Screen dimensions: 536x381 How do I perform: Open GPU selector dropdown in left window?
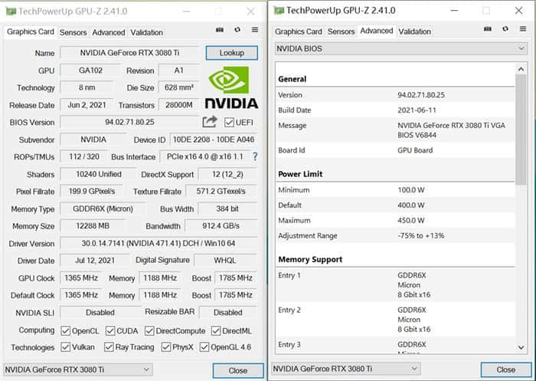[x=78, y=370]
